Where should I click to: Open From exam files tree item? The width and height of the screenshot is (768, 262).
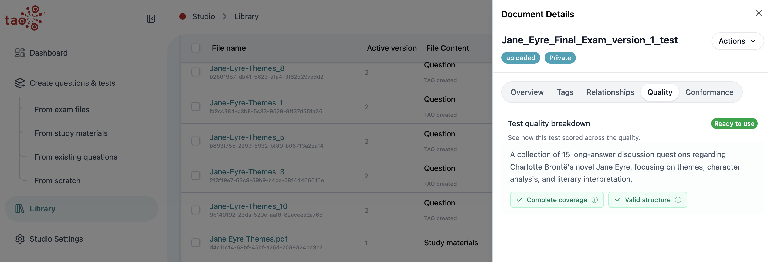click(x=62, y=109)
